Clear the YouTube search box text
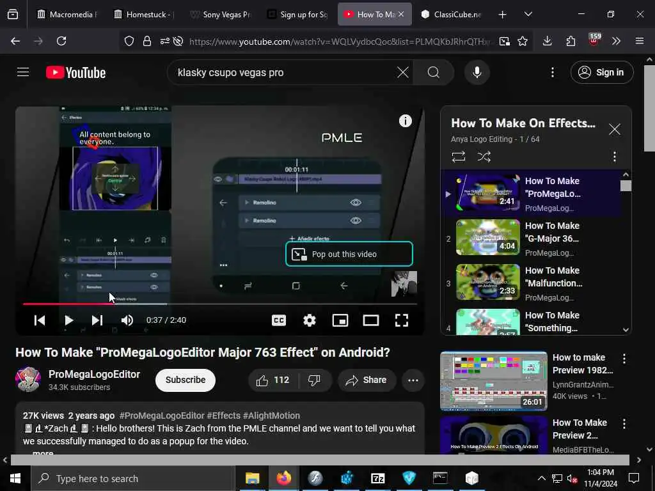 [403, 72]
